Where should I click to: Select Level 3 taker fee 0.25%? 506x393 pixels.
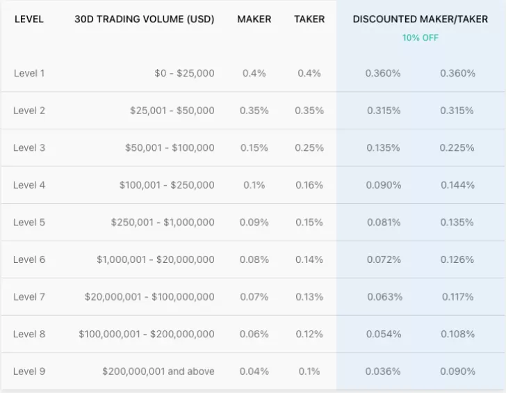[x=309, y=147]
